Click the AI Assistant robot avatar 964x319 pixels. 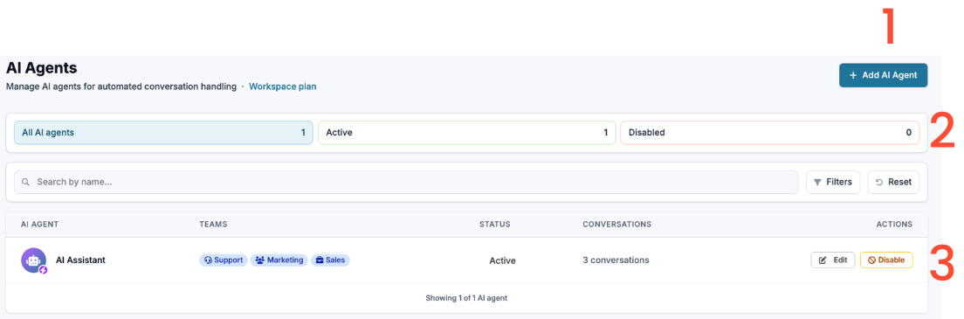(33, 260)
